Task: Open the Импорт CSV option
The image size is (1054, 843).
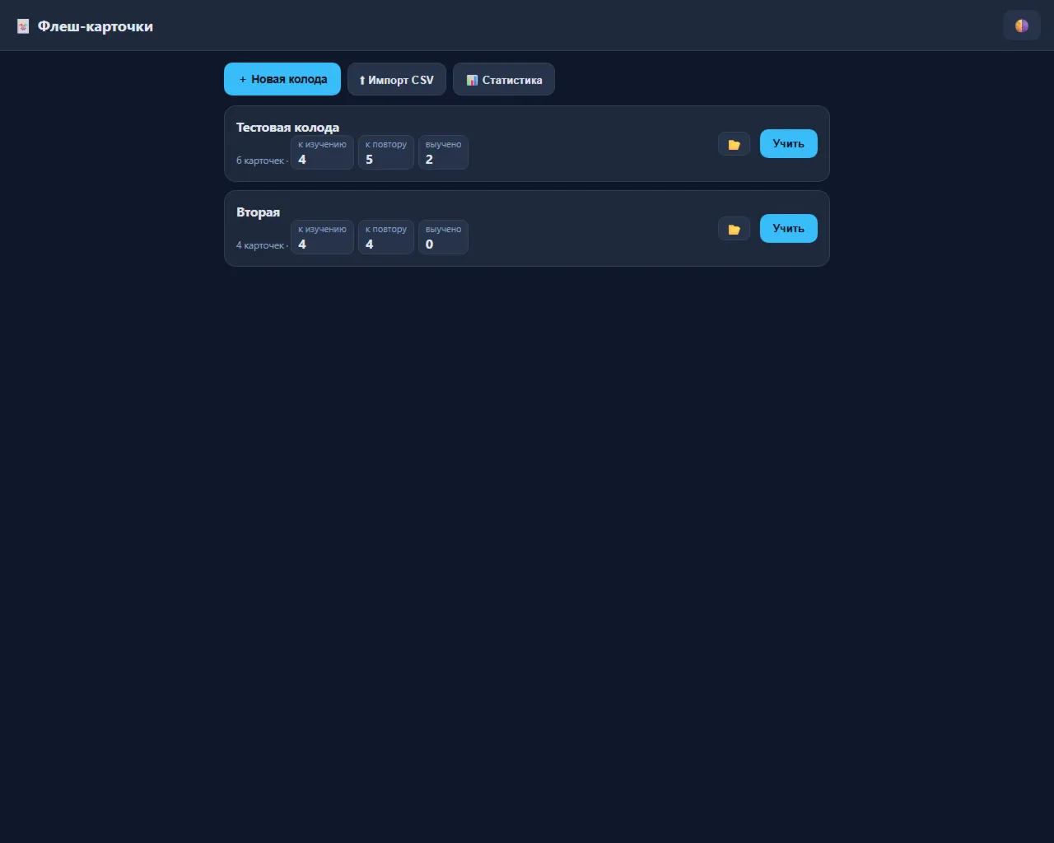Action: [397, 80]
